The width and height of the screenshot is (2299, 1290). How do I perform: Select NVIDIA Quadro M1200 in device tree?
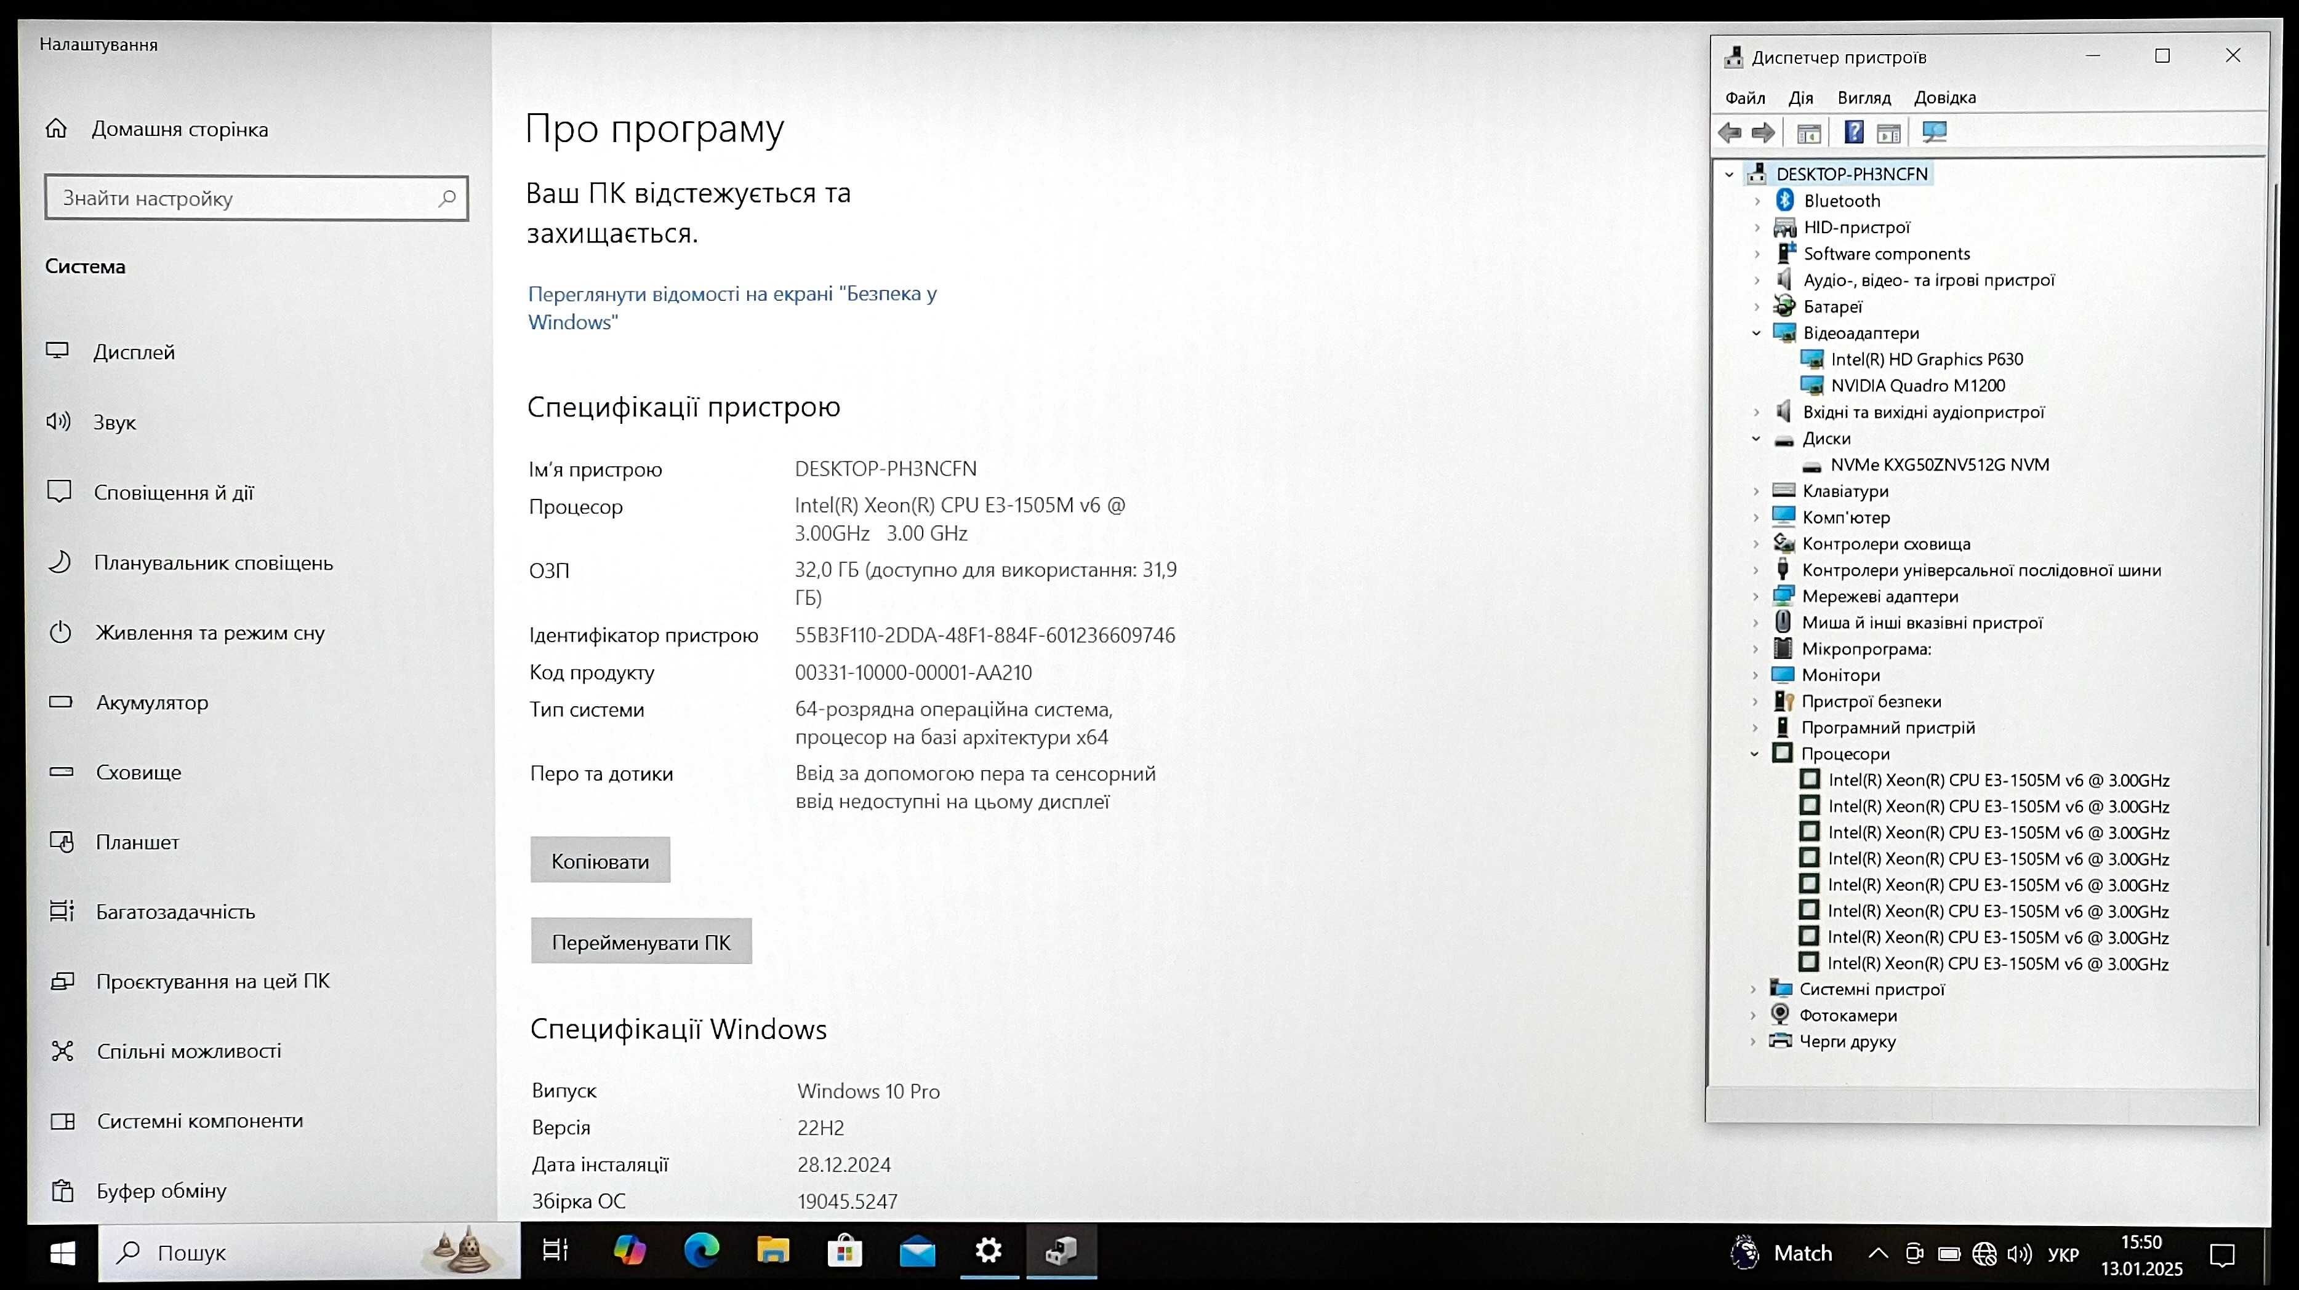click(x=1918, y=385)
